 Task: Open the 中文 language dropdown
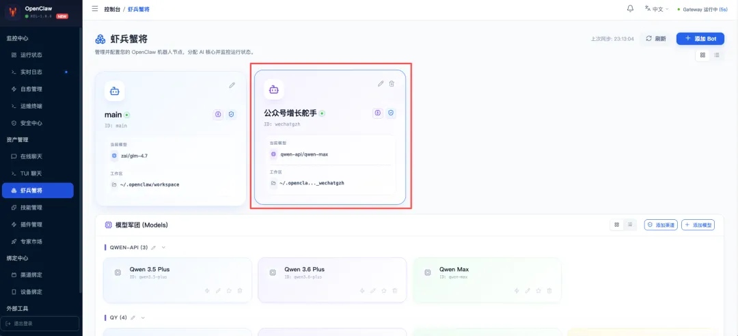657,9
